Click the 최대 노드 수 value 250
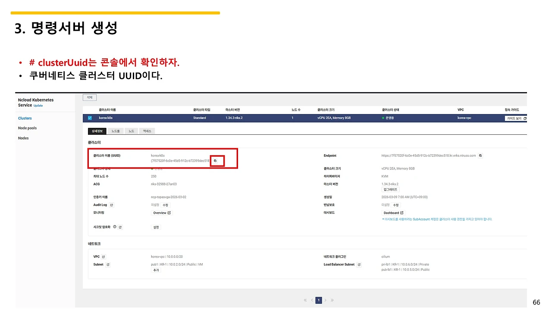Screen dimensions: 552x311 tap(154, 176)
